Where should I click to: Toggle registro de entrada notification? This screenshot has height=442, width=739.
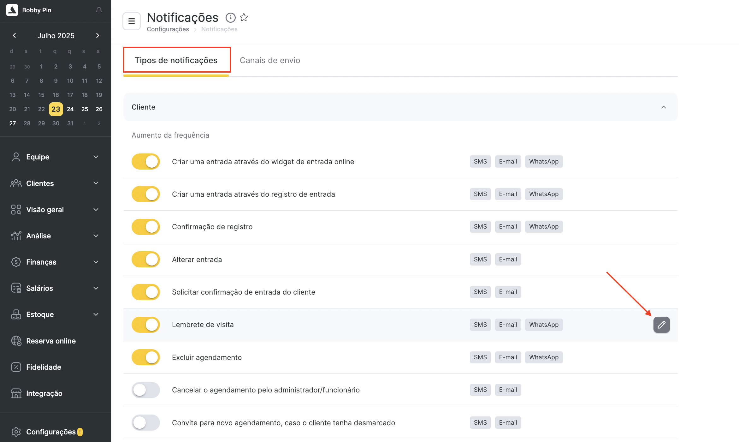[146, 194]
